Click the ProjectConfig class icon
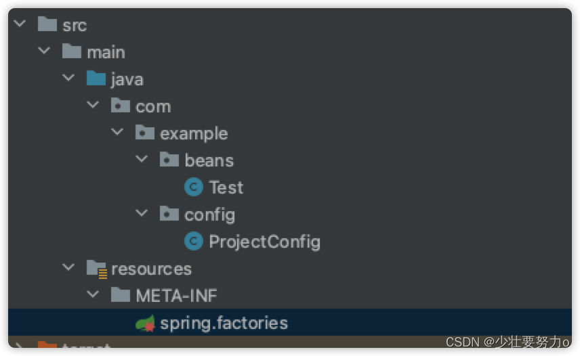Screen dimensions: 580x356 [x=194, y=242]
